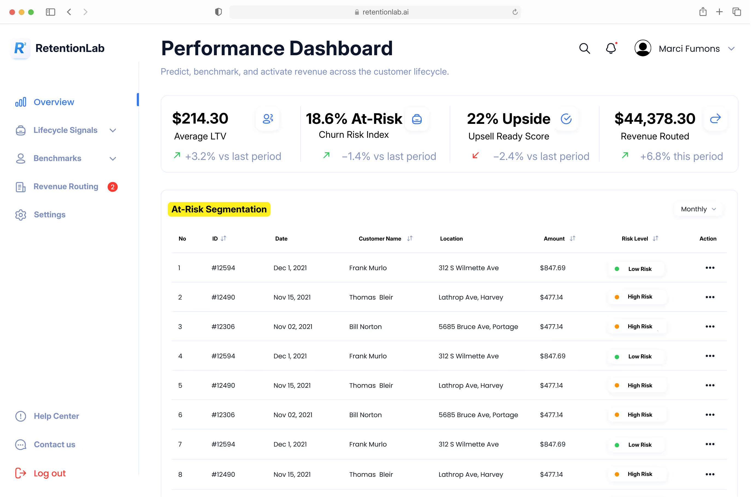
Task: Sort table by Customer Name
Action: 410,239
